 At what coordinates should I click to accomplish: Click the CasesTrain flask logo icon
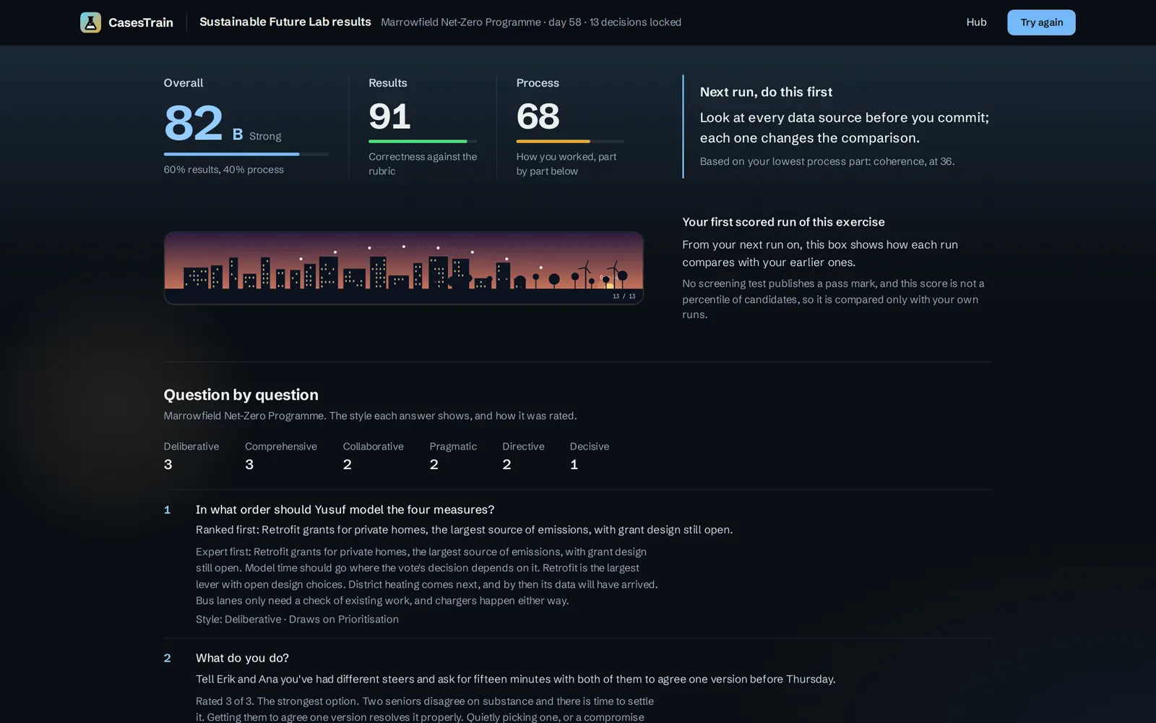click(x=90, y=22)
